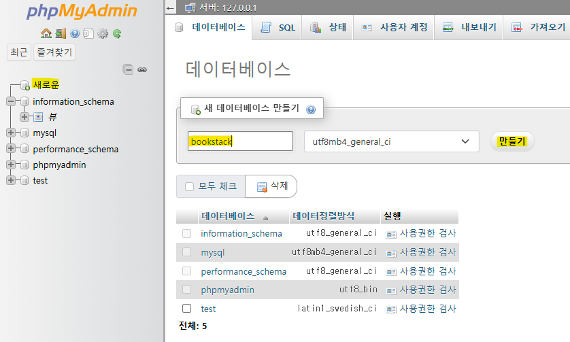Open navigation panel settings gear icon
This screenshot has height=342, width=570.
pos(103,33)
